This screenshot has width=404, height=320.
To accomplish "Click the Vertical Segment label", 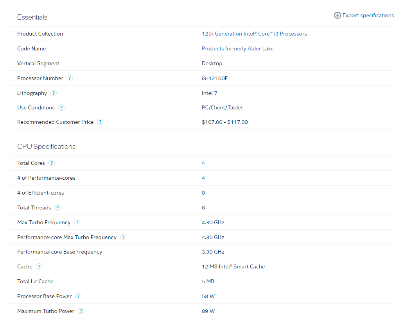I will point(38,64).
